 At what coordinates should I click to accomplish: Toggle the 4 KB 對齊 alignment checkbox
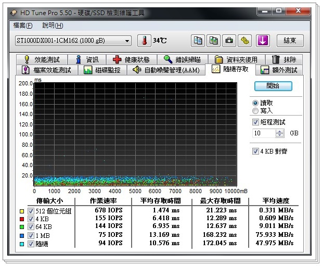[x=255, y=151]
